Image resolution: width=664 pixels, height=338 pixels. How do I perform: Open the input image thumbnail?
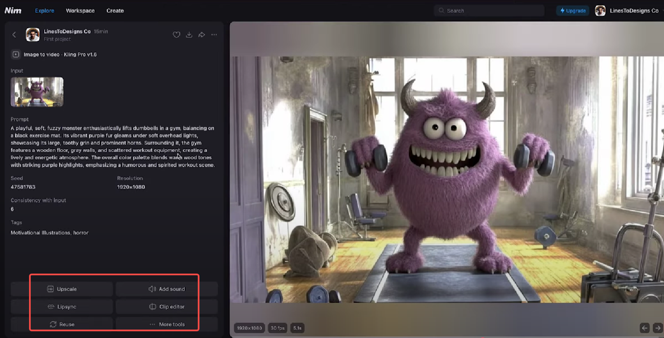[x=37, y=92]
